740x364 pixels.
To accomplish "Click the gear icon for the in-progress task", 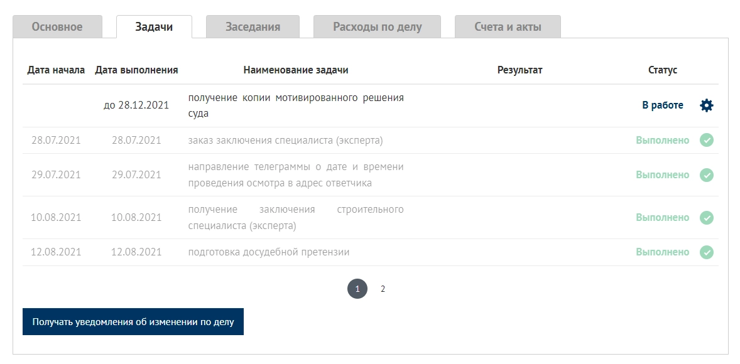I will (707, 105).
